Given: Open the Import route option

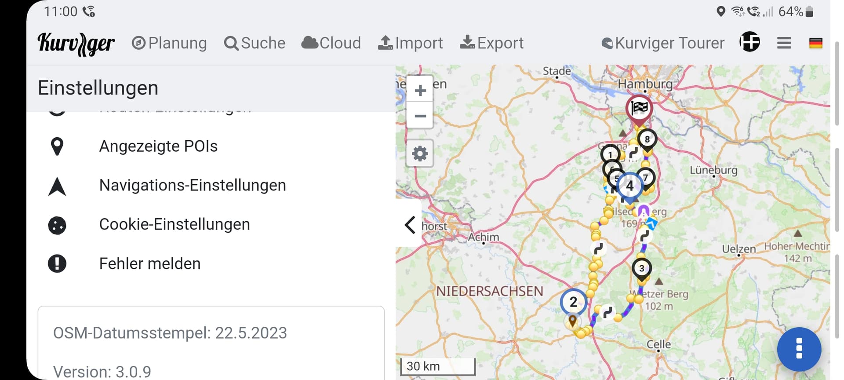Looking at the screenshot, I should [410, 43].
